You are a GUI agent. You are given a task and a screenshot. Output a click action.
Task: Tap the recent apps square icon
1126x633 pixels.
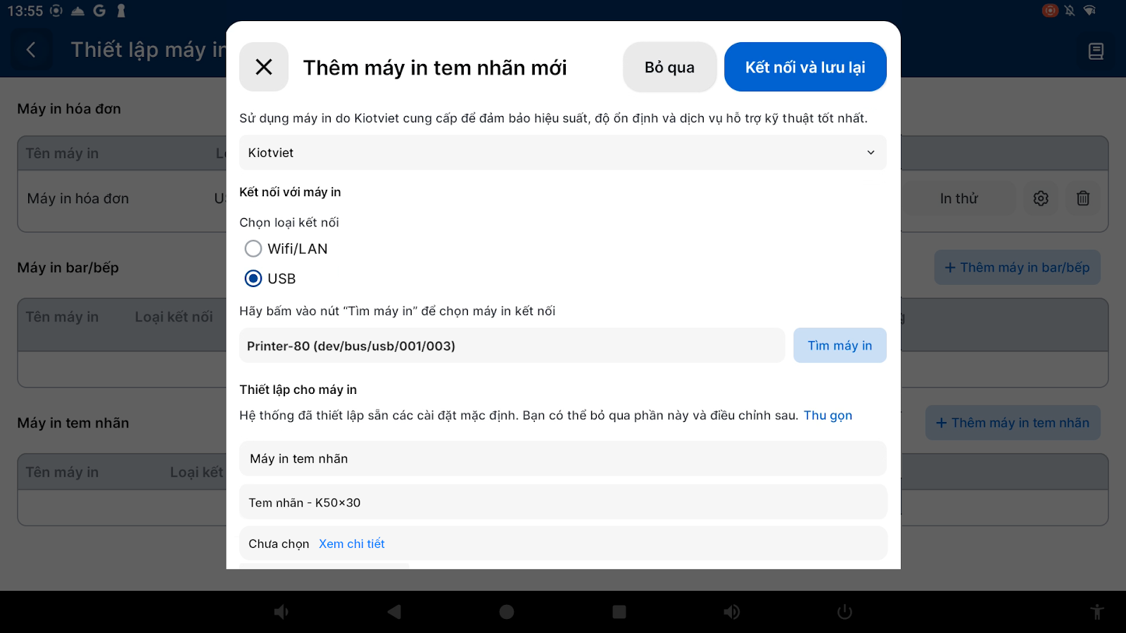(619, 612)
